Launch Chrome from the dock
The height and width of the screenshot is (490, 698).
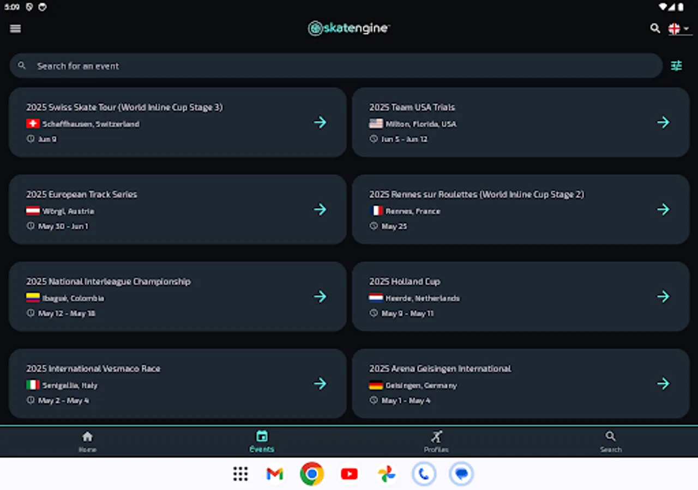coord(311,474)
